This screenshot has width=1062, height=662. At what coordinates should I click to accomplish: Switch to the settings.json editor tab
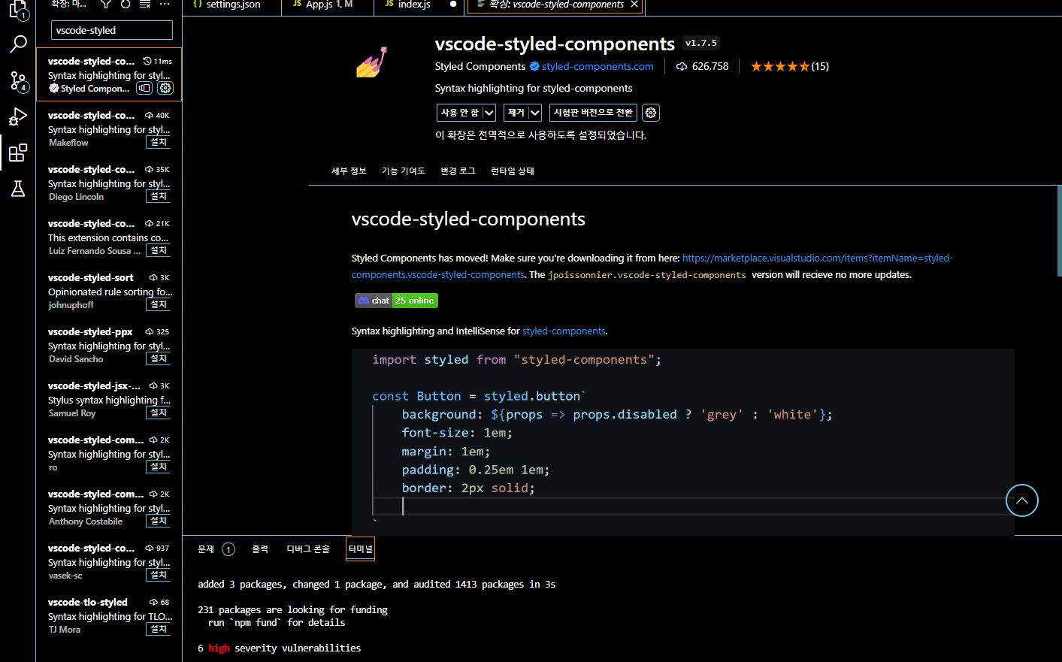click(x=231, y=5)
